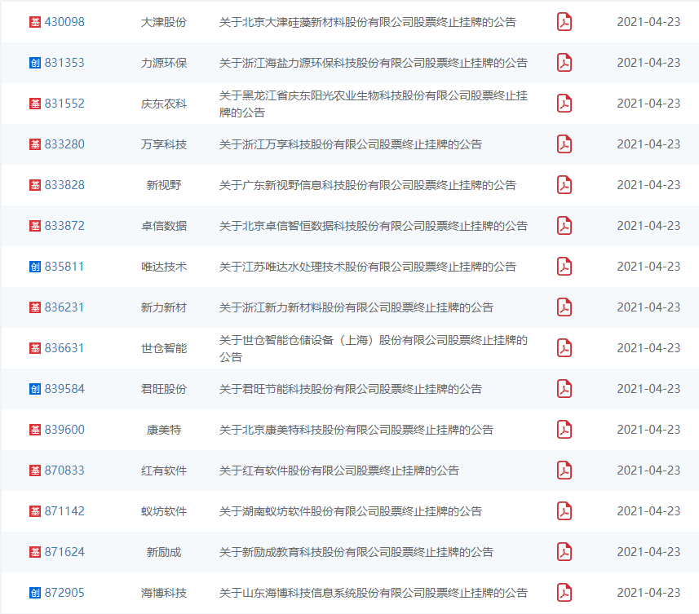Select company name 卓信数据

(164, 226)
